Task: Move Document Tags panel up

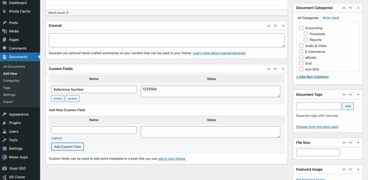Action: click(x=344, y=94)
